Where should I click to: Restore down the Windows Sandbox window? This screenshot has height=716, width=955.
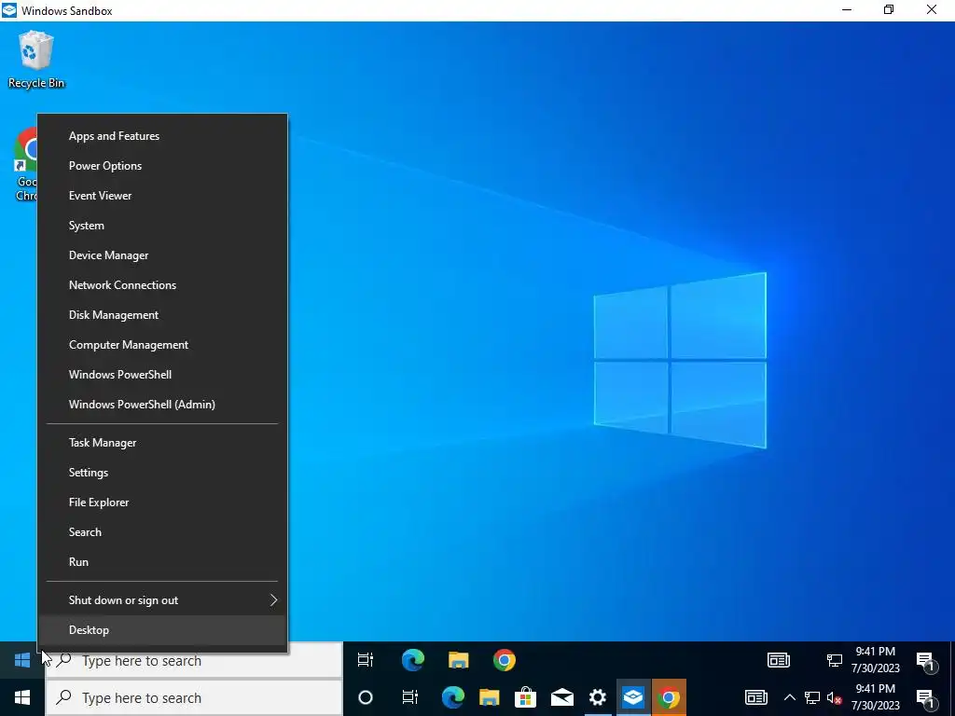(889, 9)
